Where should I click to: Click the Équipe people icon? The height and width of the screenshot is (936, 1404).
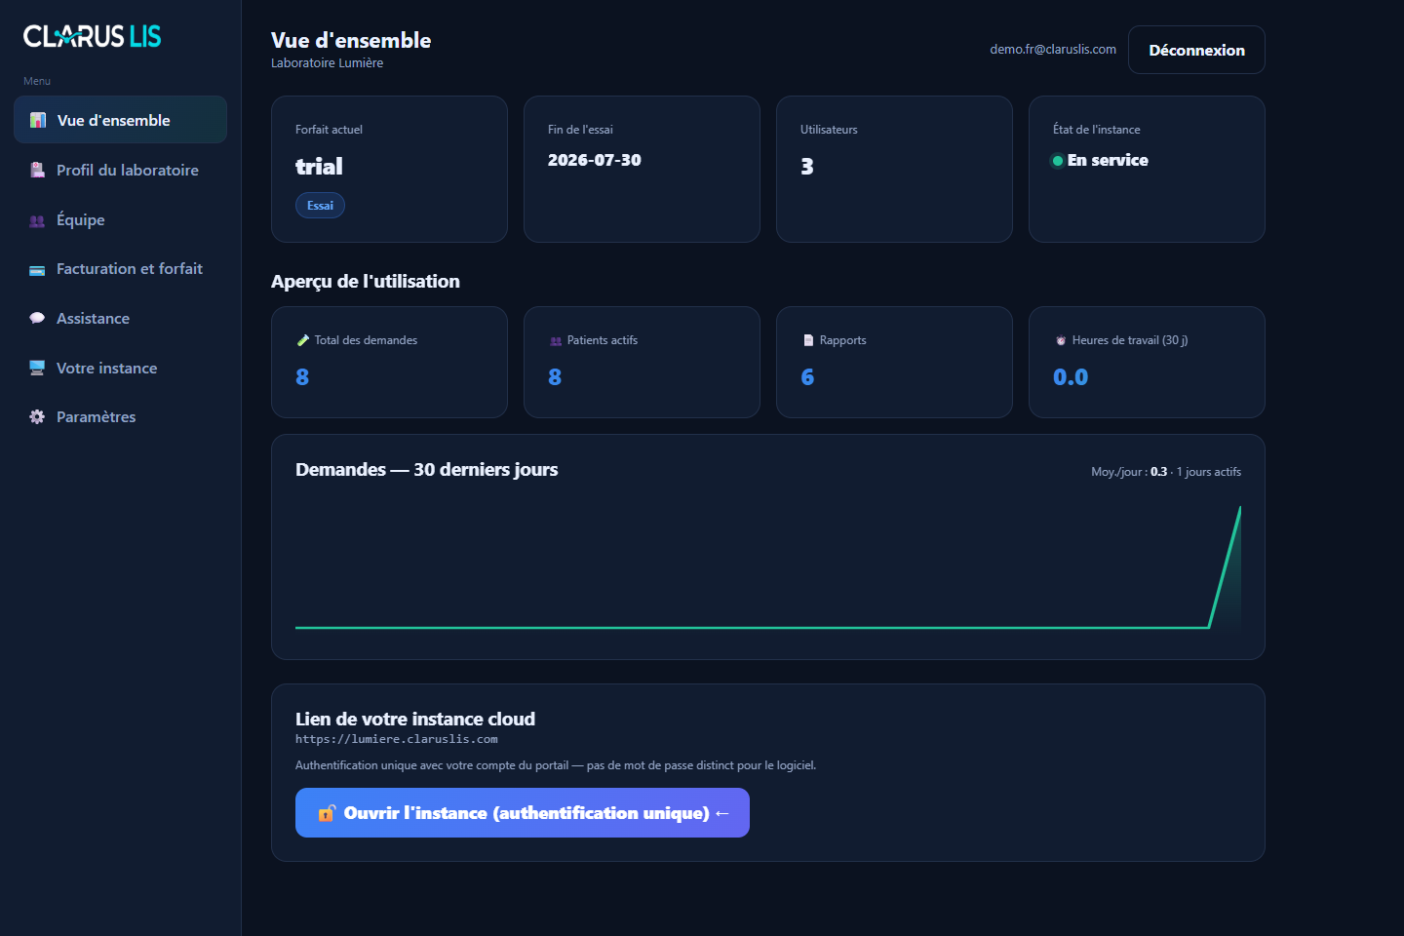pos(37,220)
